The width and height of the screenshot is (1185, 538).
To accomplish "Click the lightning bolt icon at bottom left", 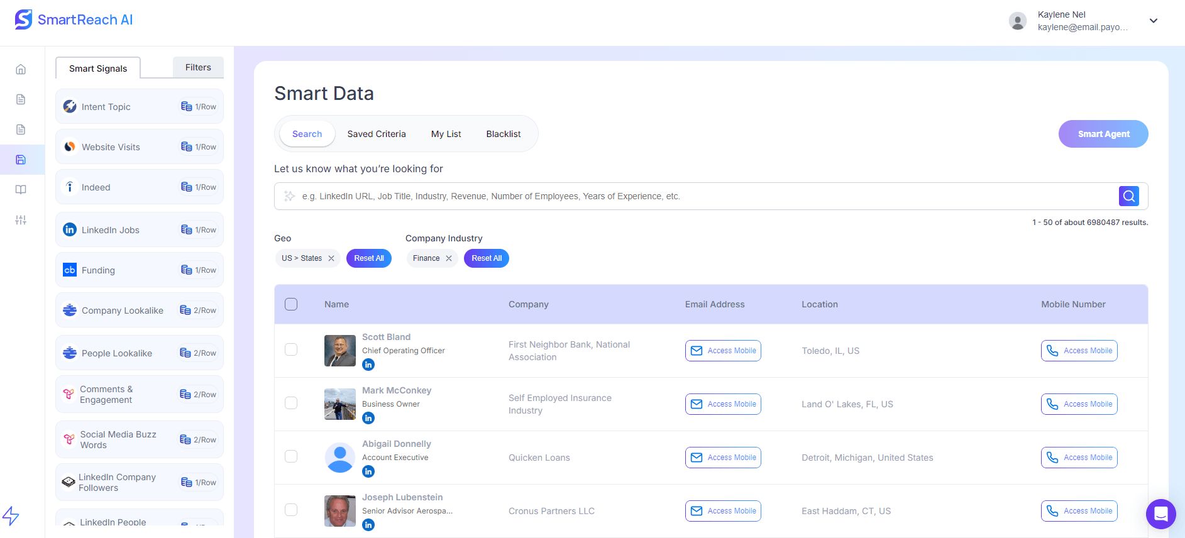I will pyautogui.click(x=11, y=516).
